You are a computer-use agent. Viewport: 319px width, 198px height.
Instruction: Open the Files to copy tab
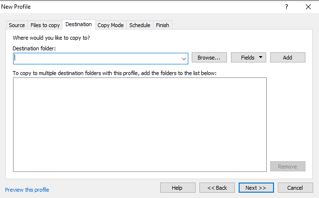(45, 25)
